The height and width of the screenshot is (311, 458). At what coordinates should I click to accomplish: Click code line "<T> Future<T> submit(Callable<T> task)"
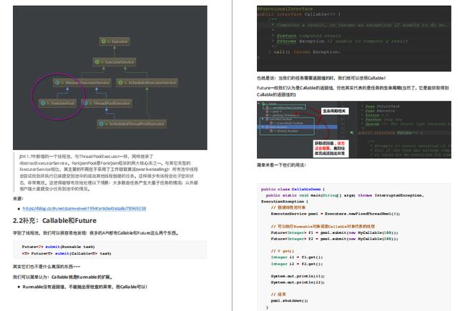(67, 254)
